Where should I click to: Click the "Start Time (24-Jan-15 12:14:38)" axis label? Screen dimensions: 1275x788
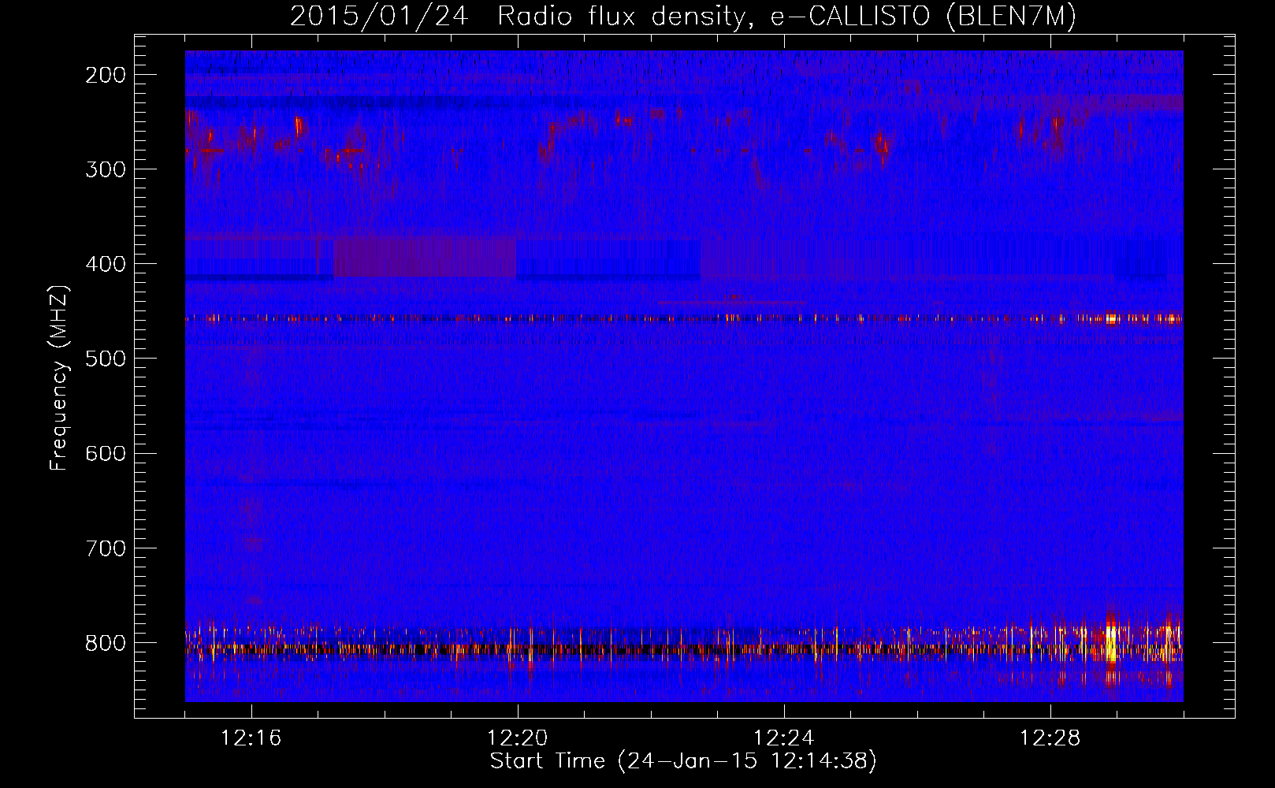coord(683,761)
